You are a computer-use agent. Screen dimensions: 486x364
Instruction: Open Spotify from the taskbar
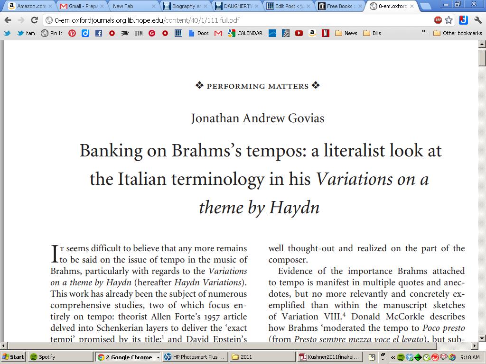point(61,357)
